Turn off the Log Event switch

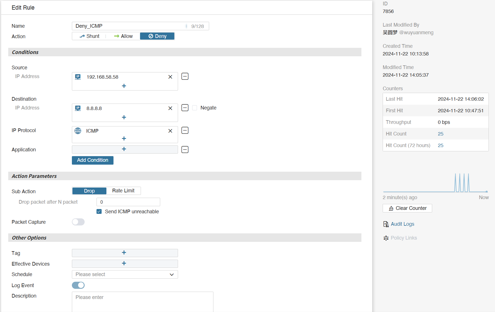click(78, 285)
